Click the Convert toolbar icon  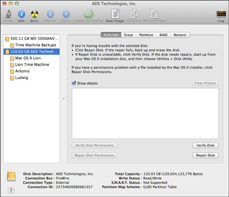134,14
